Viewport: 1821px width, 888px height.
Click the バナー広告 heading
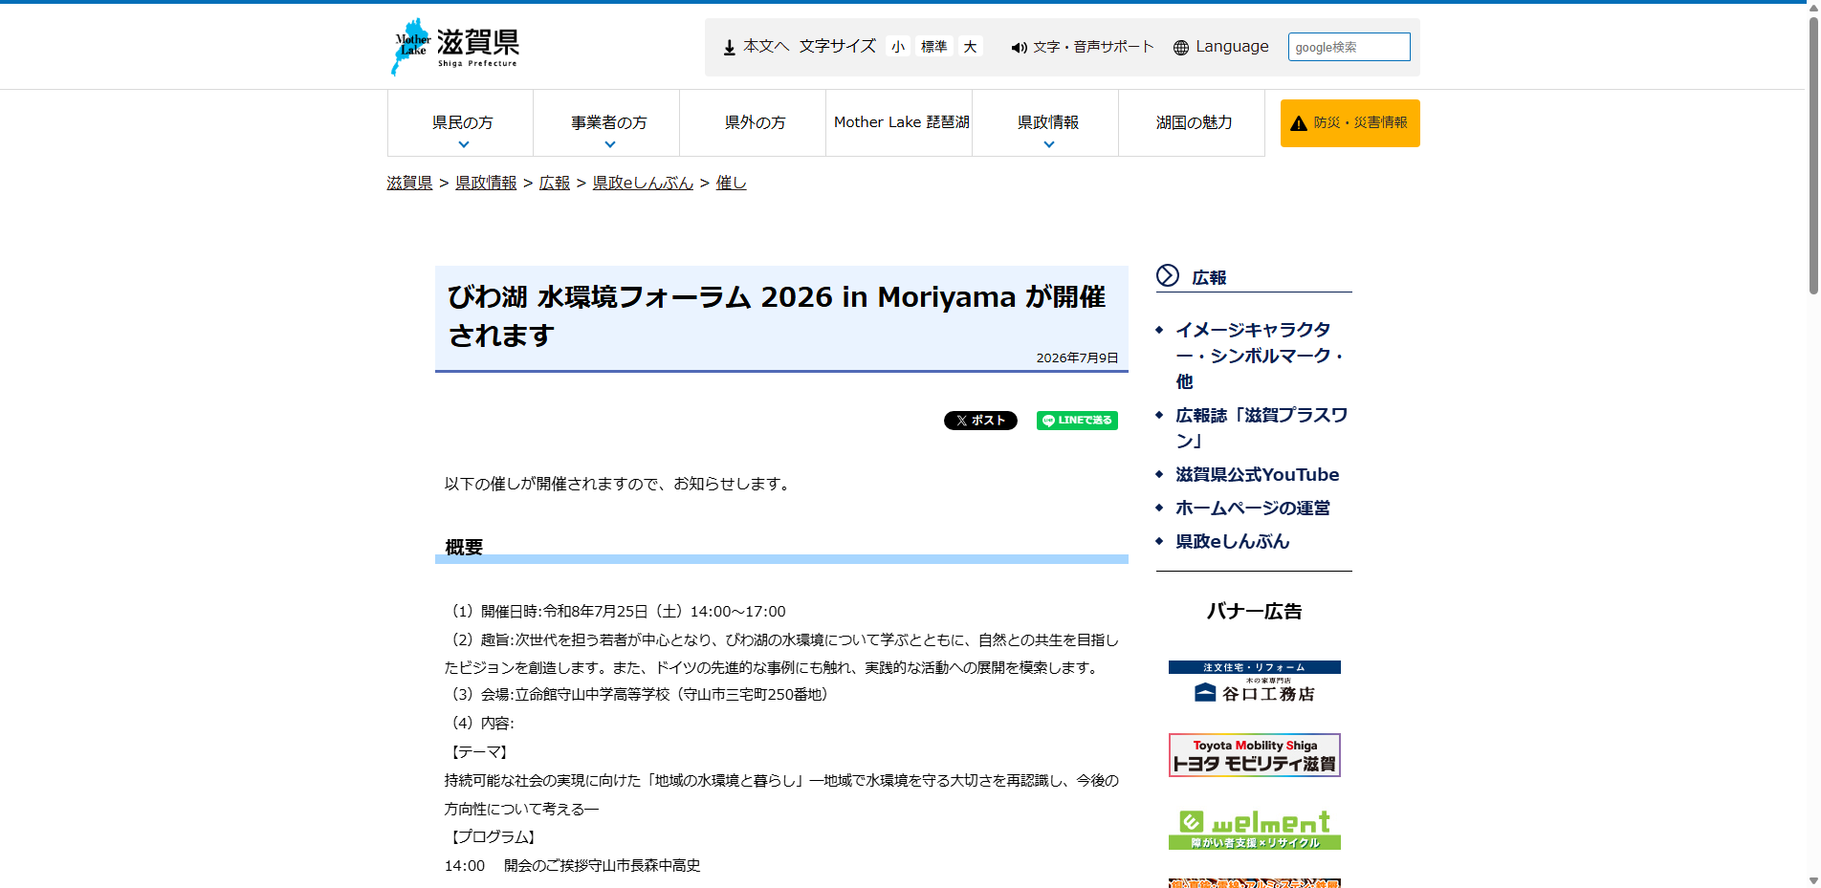[1254, 611]
